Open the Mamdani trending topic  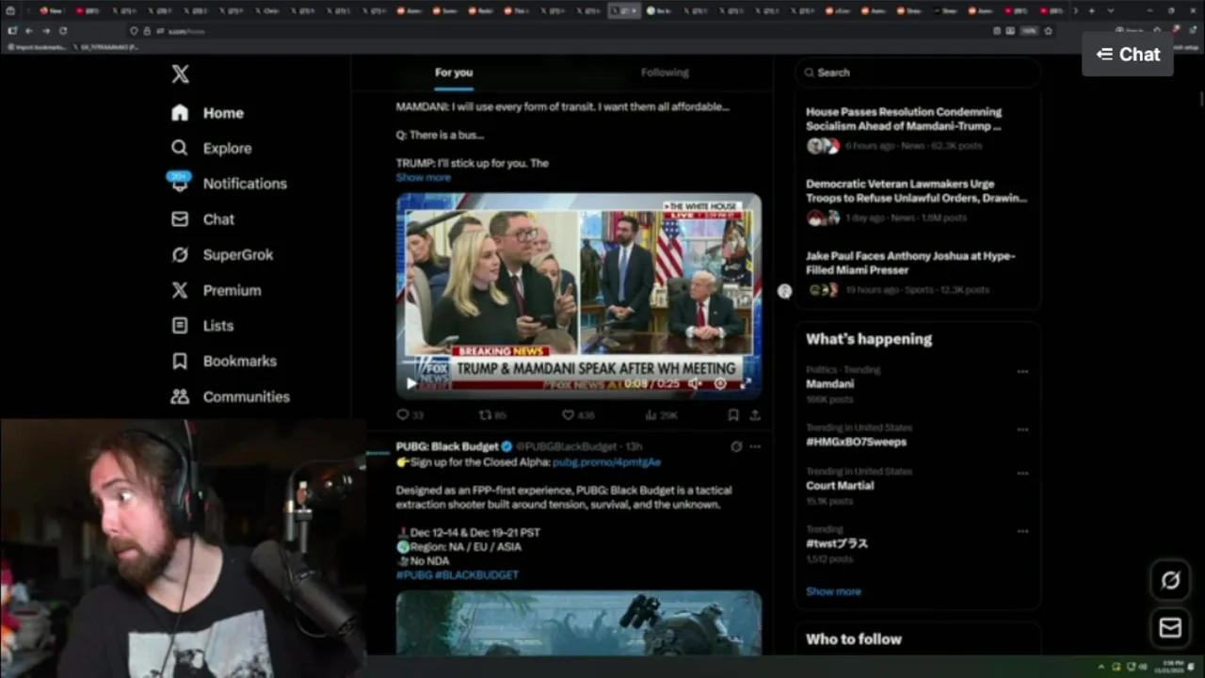pos(829,384)
